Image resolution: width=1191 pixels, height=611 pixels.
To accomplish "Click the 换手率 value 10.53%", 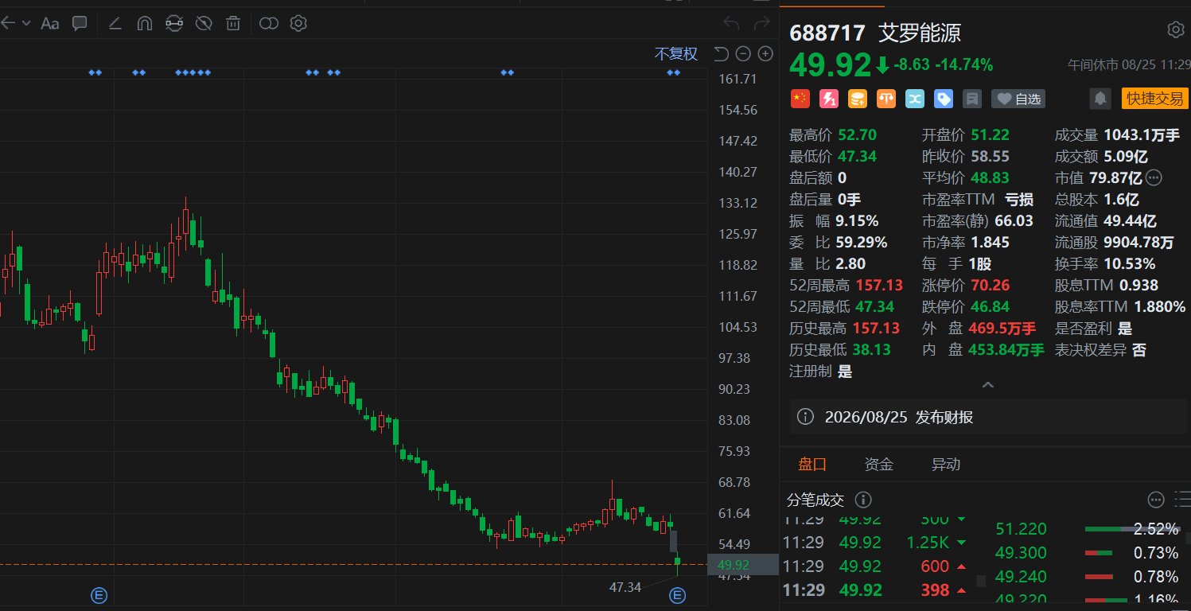I will pos(1130,263).
